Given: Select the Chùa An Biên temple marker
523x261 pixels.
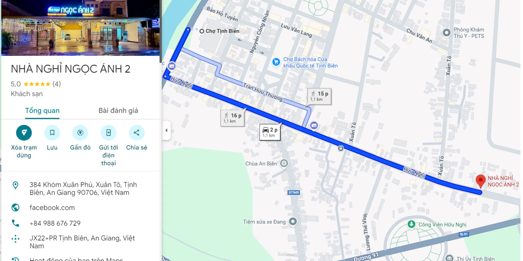Looking at the screenshot, I should [284, 163].
